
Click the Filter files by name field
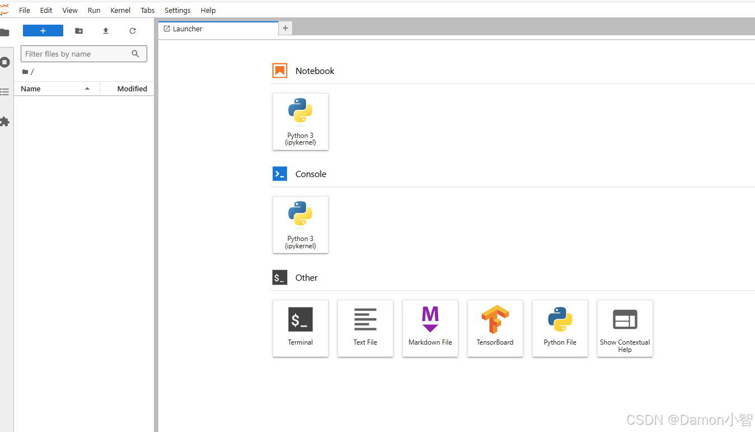[x=84, y=54]
